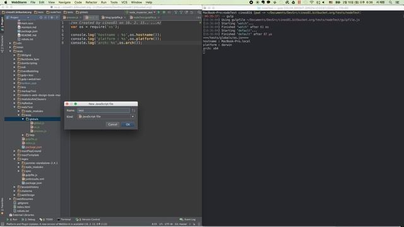Click the WebStorm application menu

pos(19,3)
